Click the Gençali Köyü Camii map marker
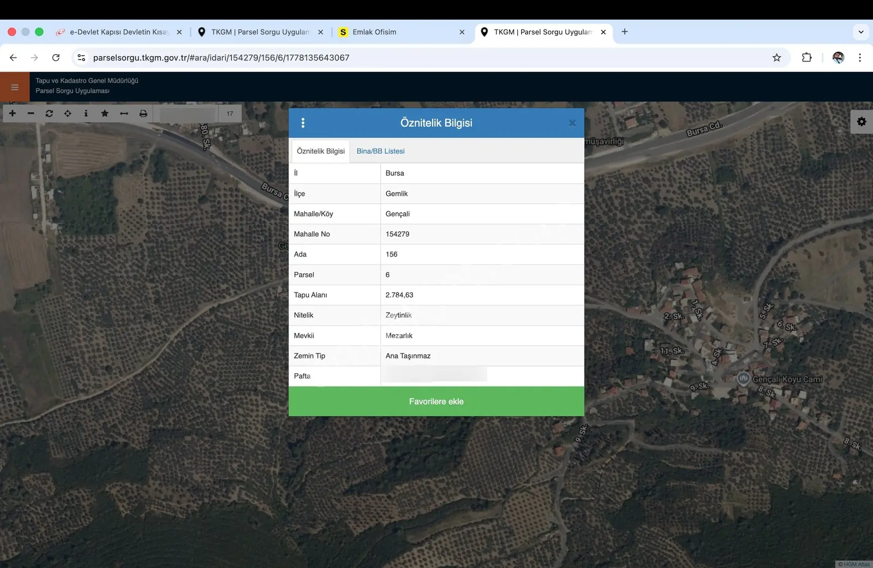This screenshot has width=873, height=568. [x=743, y=378]
